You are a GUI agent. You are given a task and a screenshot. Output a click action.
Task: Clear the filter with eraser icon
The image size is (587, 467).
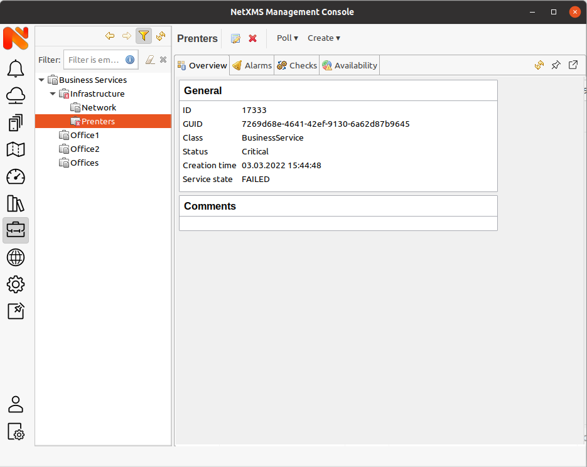[x=150, y=60]
